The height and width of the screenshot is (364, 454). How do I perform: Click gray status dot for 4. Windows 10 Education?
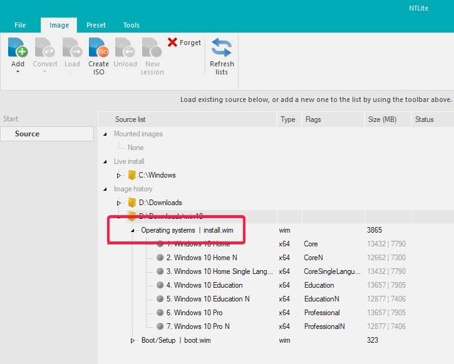[160, 285]
